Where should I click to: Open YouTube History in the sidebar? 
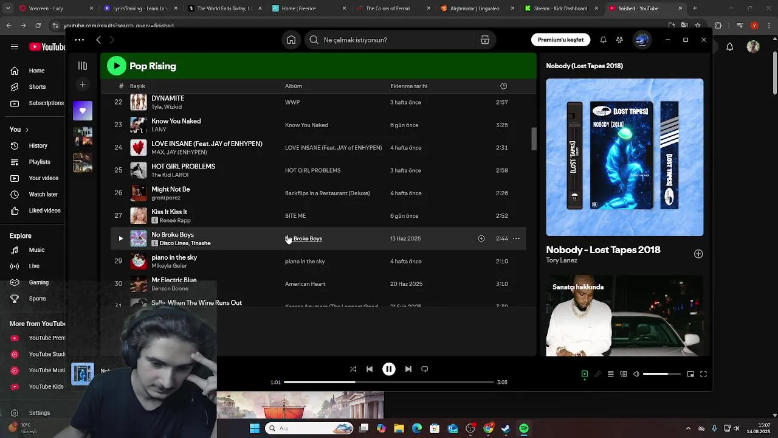point(36,145)
